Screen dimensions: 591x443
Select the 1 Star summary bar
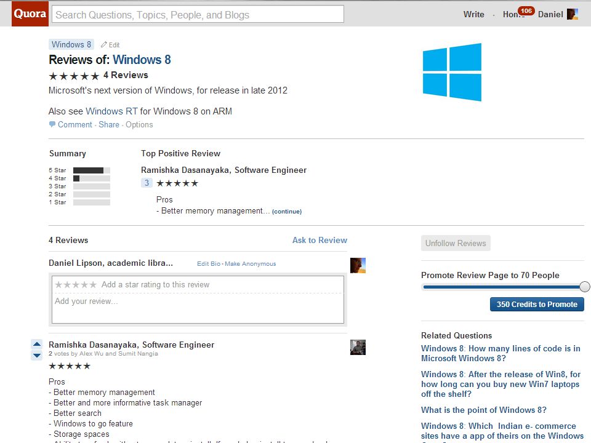click(92, 202)
